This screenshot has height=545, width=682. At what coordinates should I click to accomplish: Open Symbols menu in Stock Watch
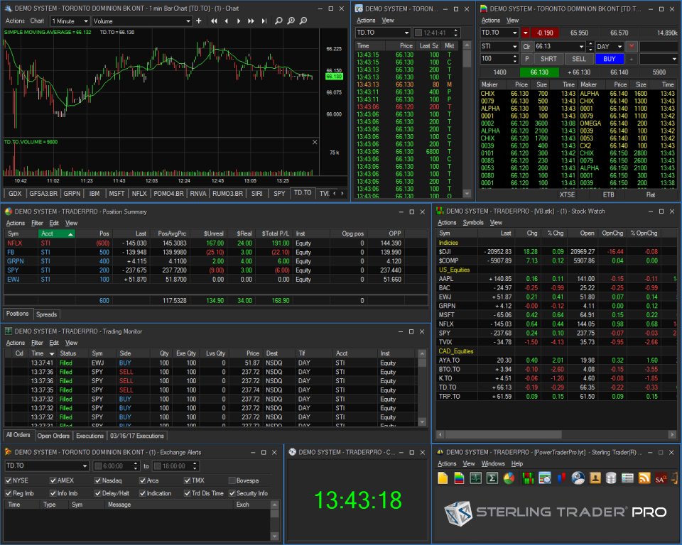point(473,223)
